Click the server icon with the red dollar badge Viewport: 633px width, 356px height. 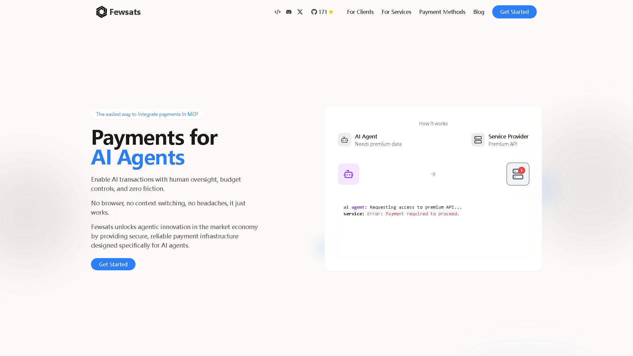518,174
